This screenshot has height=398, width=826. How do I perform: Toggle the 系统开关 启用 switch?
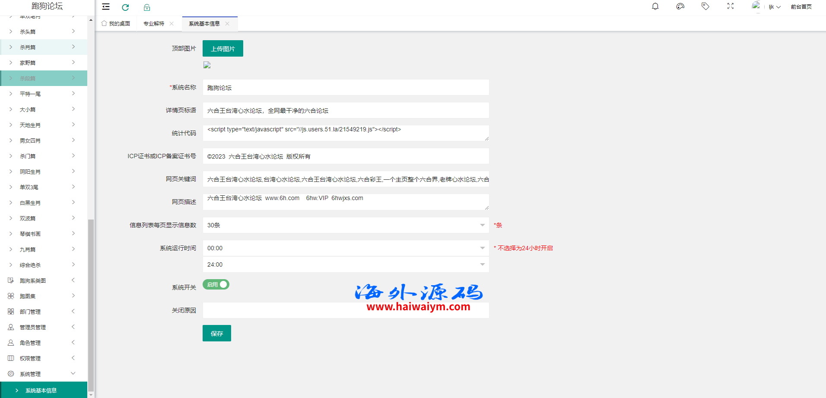216,284
